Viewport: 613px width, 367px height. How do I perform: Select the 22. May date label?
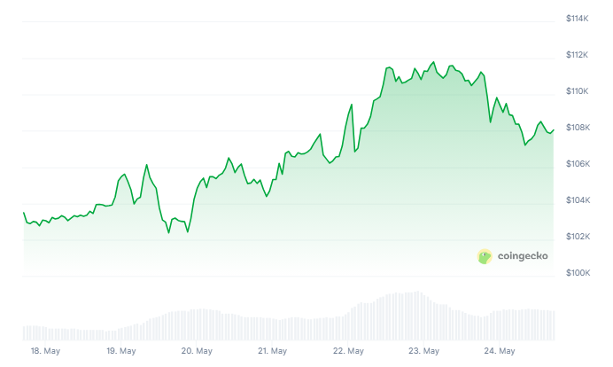point(348,352)
